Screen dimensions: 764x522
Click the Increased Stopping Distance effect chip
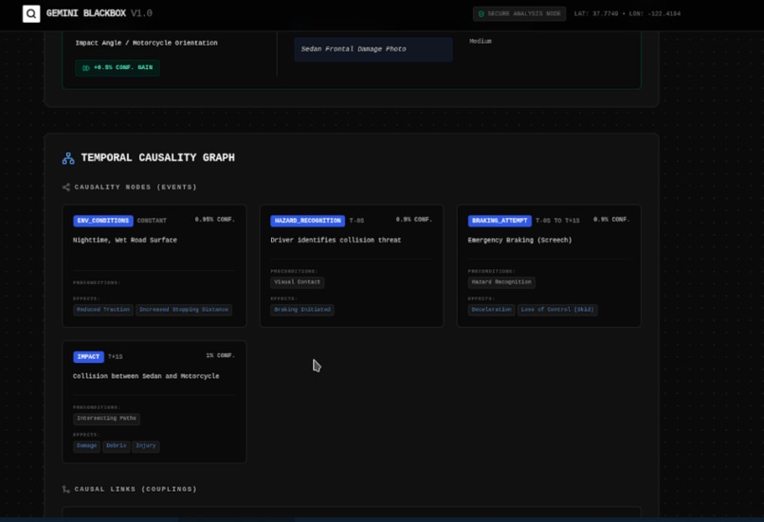pos(184,310)
